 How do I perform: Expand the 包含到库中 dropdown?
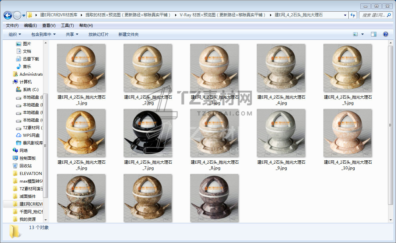tap(43, 35)
